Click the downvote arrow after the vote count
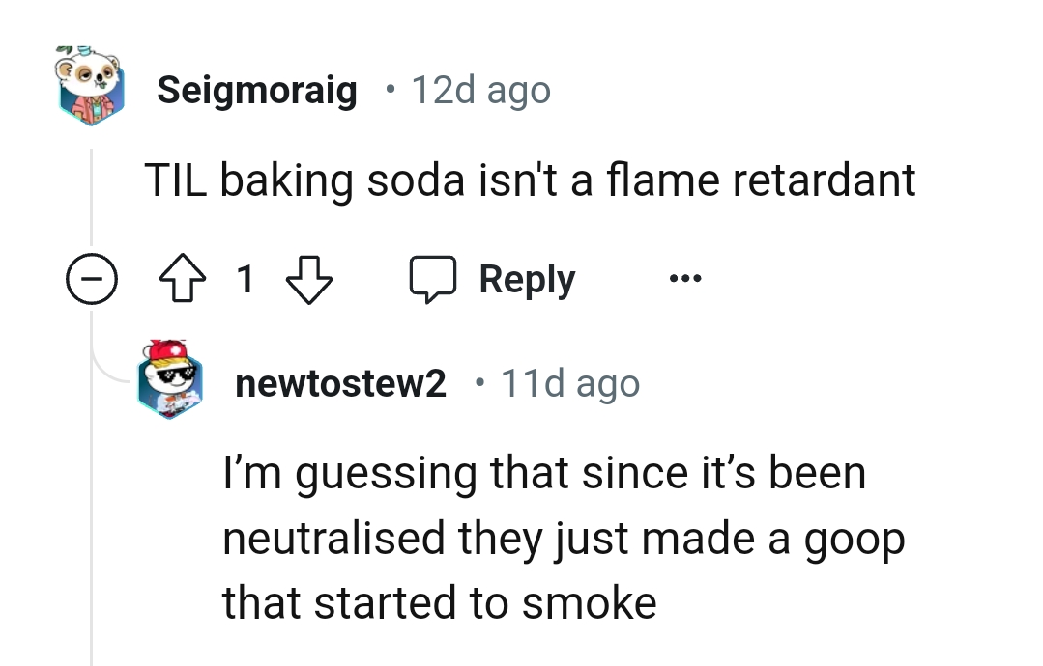 (309, 281)
